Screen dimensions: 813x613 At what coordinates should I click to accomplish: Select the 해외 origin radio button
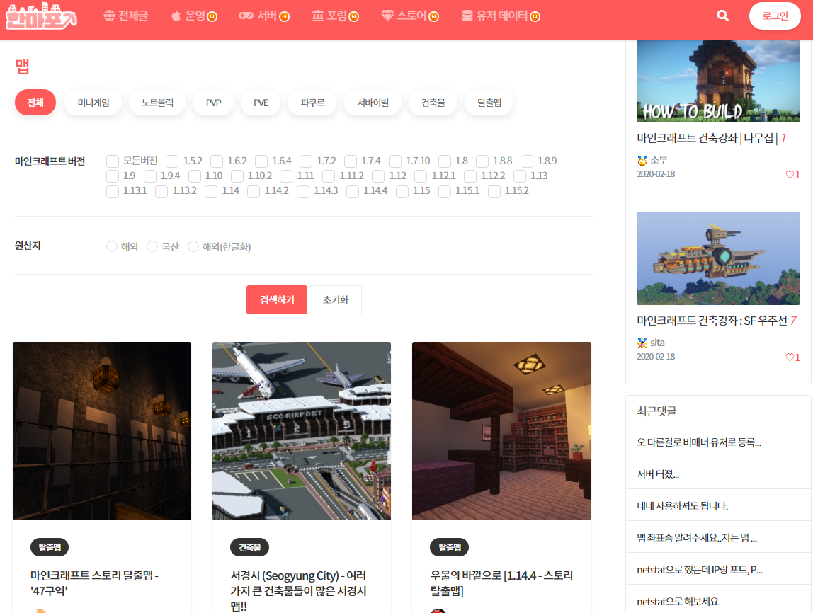click(x=111, y=246)
